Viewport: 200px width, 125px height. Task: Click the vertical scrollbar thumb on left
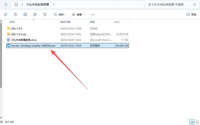tap(1, 55)
